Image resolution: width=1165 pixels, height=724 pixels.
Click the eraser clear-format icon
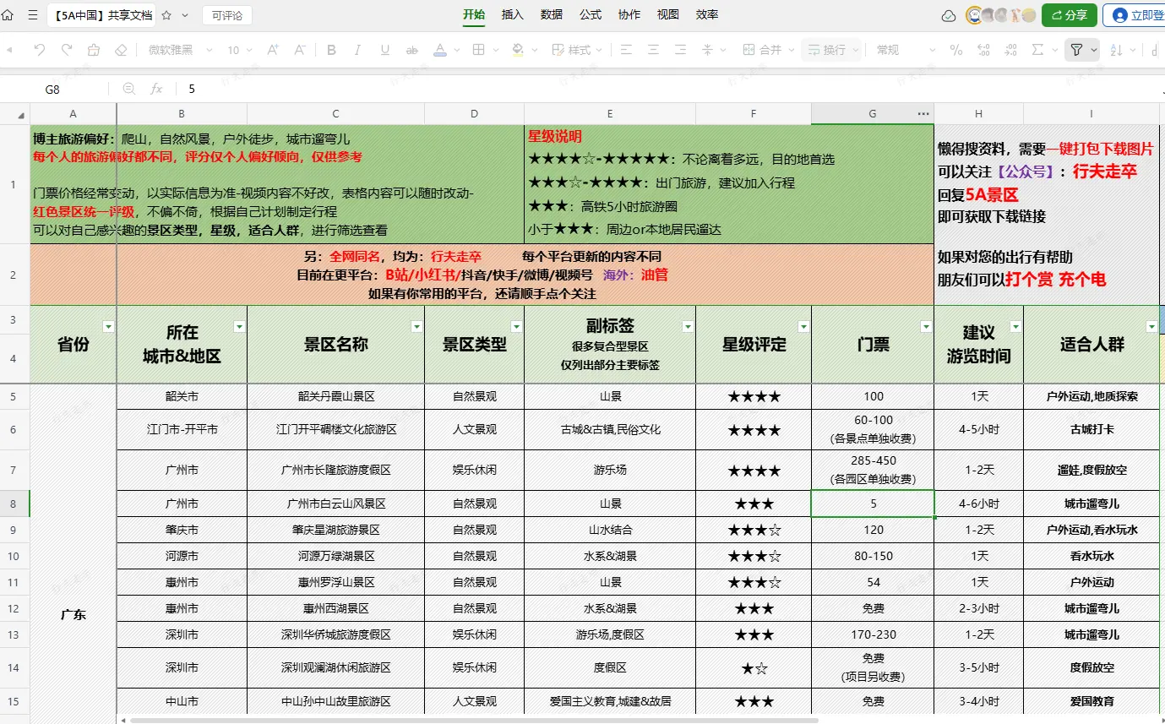(x=121, y=50)
